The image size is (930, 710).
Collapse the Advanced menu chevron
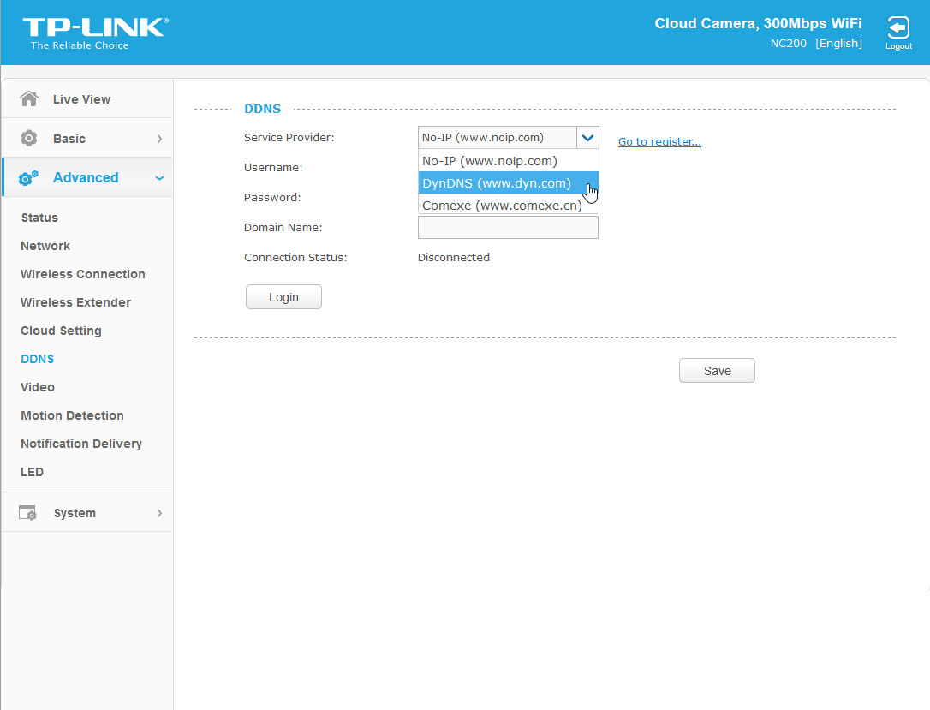[x=159, y=178]
